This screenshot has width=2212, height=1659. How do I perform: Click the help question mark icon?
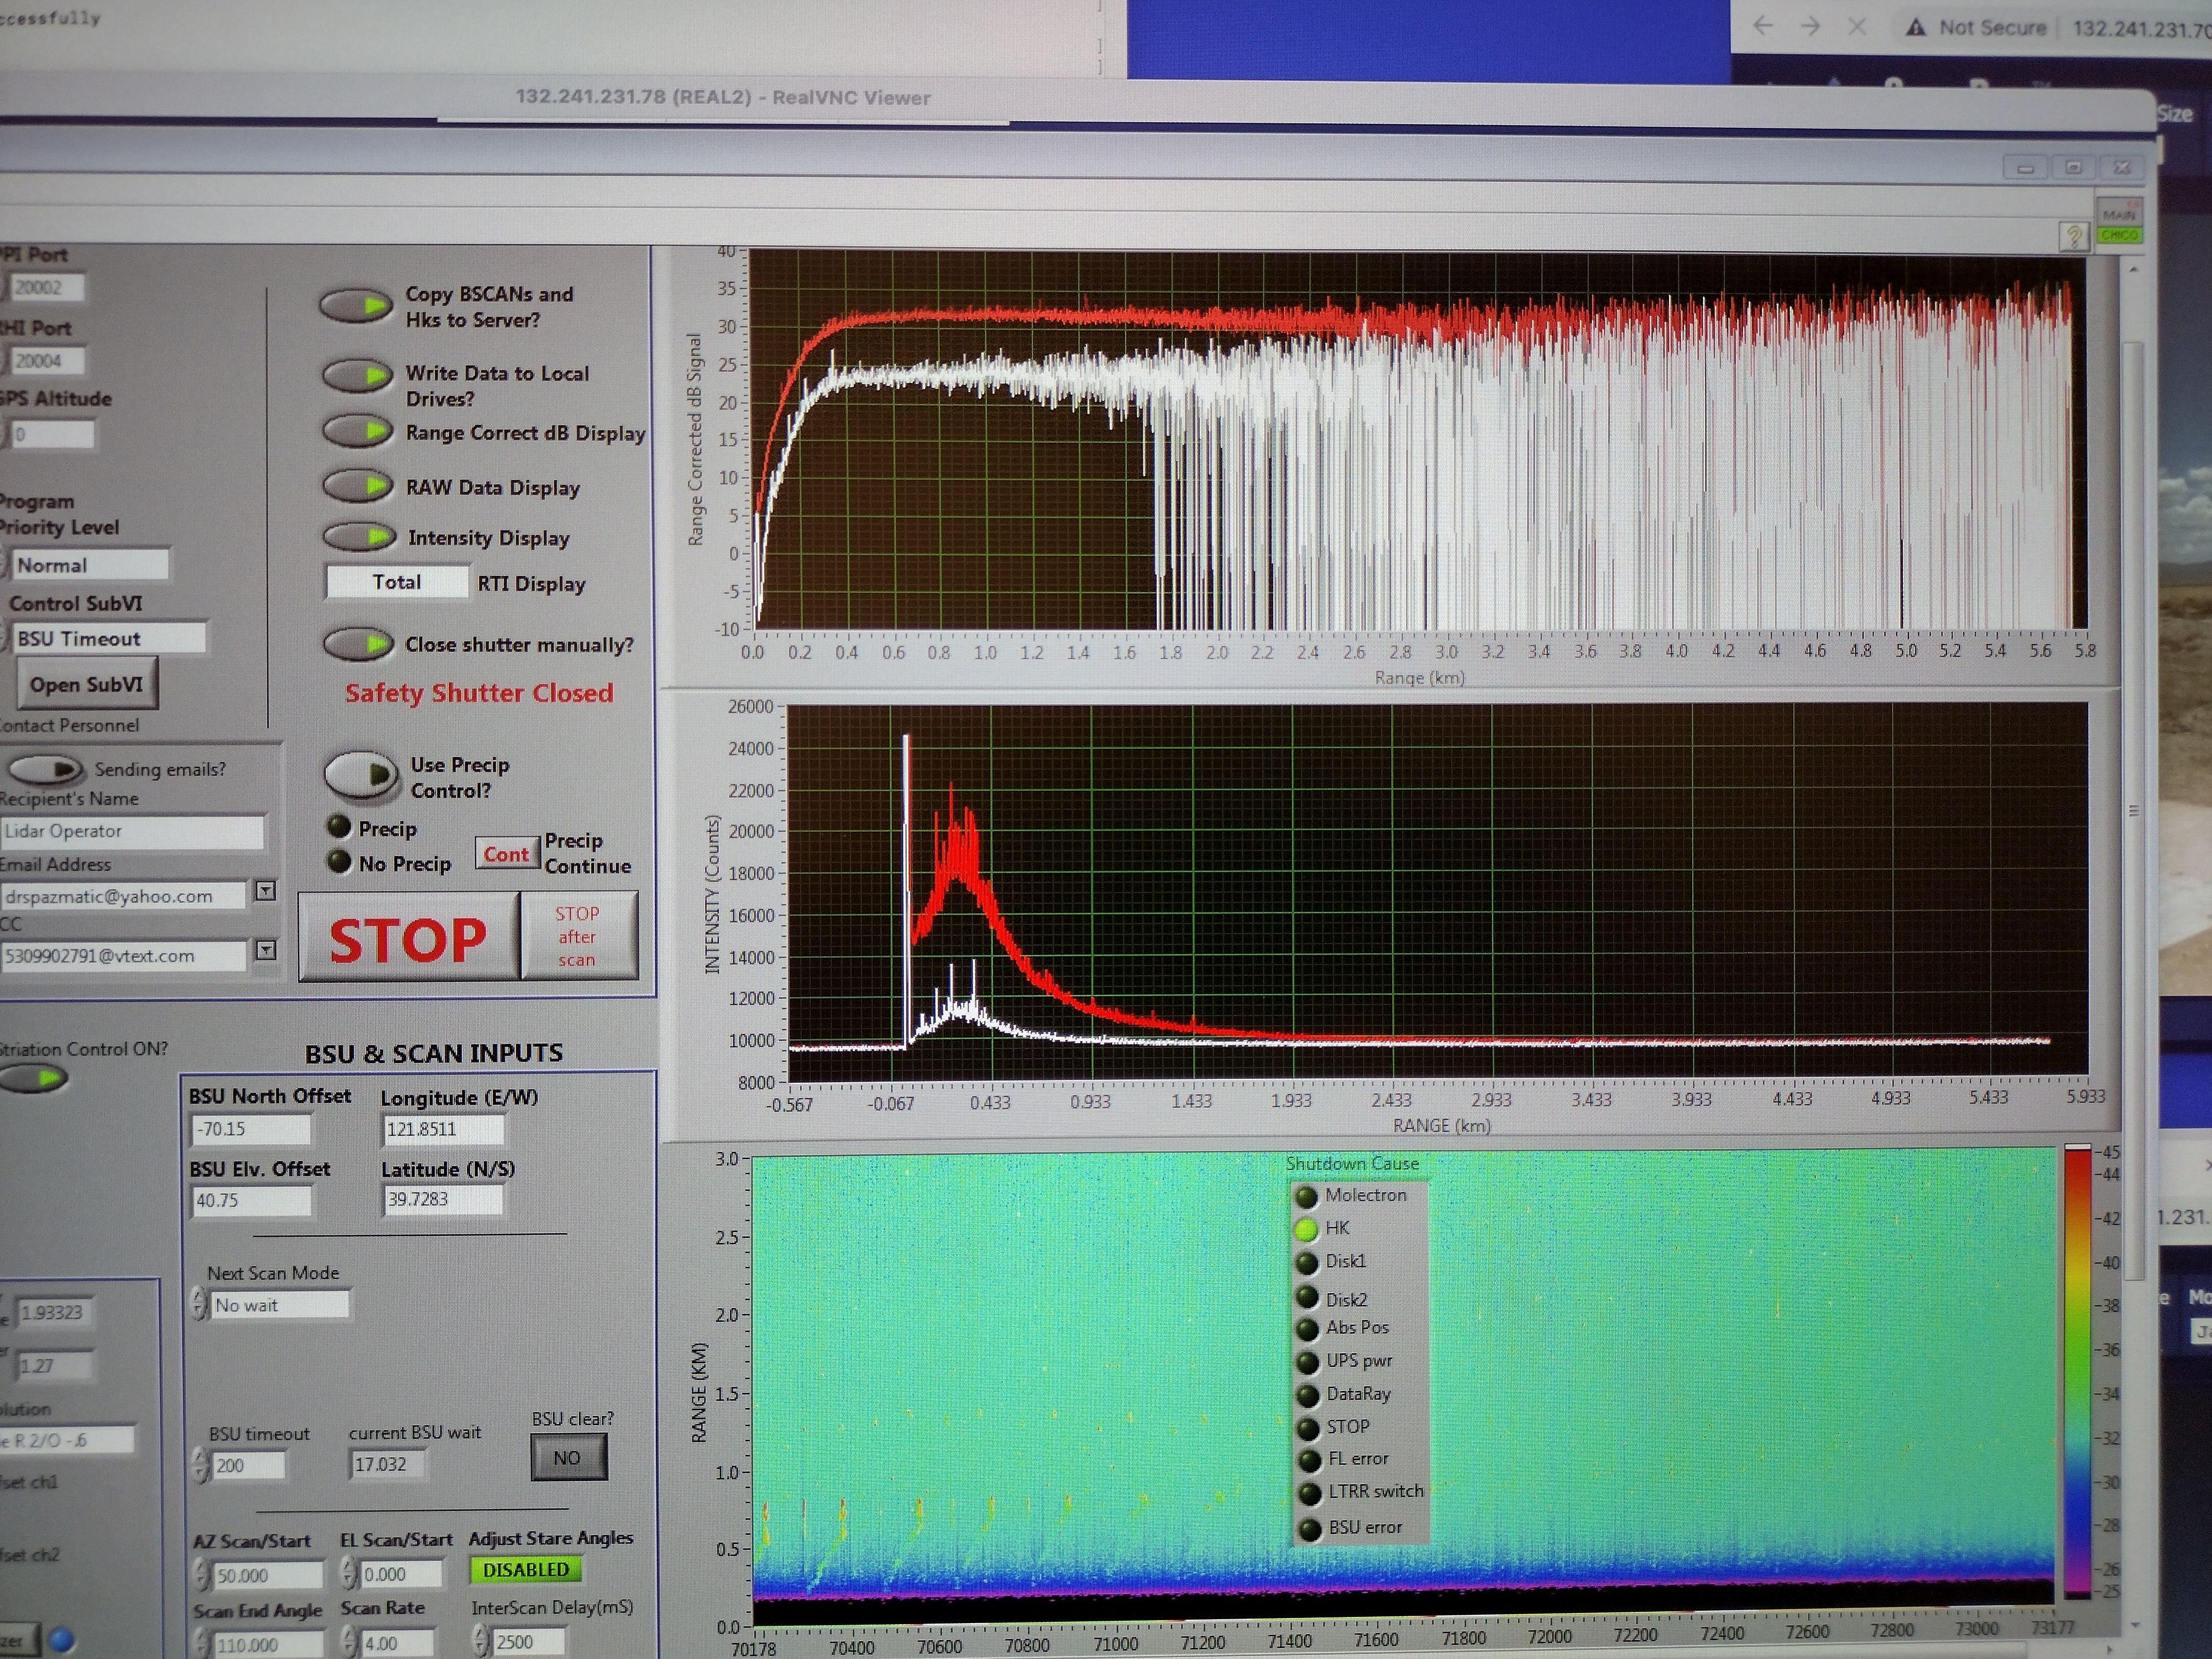point(2073,237)
